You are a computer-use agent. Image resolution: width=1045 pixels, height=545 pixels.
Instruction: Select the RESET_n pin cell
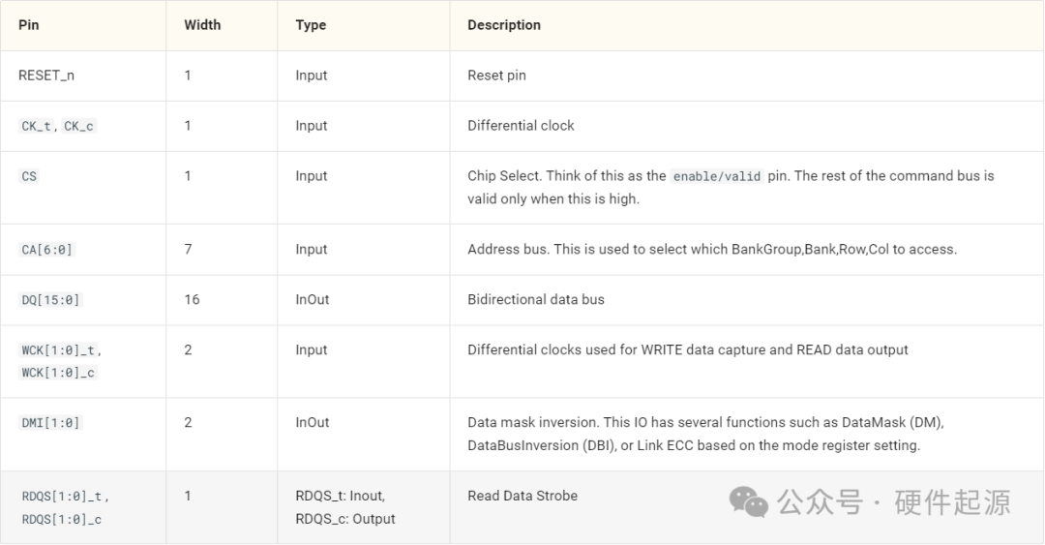pos(45,76)
